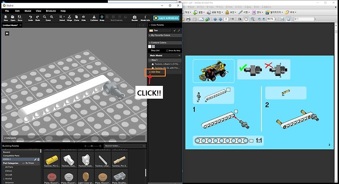Expand the Animal part category
The width and height of the screenshot is (339, 184).
click(x=4, y=179)
